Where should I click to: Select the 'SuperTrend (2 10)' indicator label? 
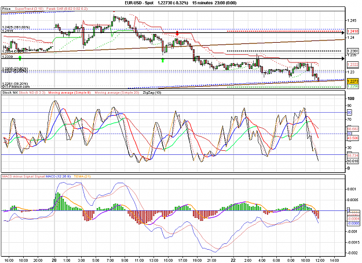(29, 9)
